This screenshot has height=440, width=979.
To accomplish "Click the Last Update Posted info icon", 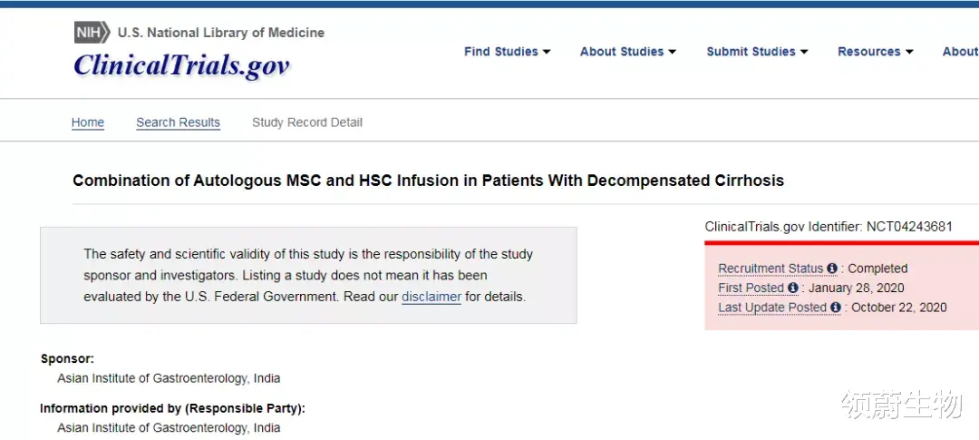I will (836, 308).
